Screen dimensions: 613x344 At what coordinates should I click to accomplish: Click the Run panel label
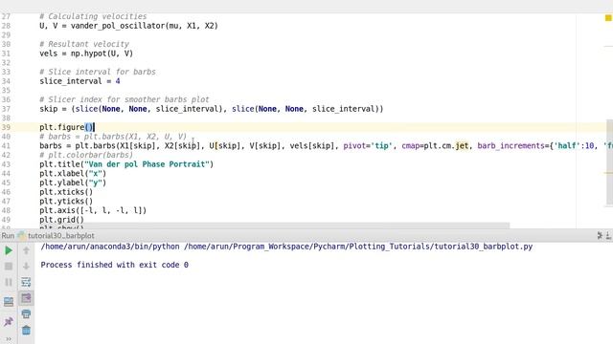point(8,236)
